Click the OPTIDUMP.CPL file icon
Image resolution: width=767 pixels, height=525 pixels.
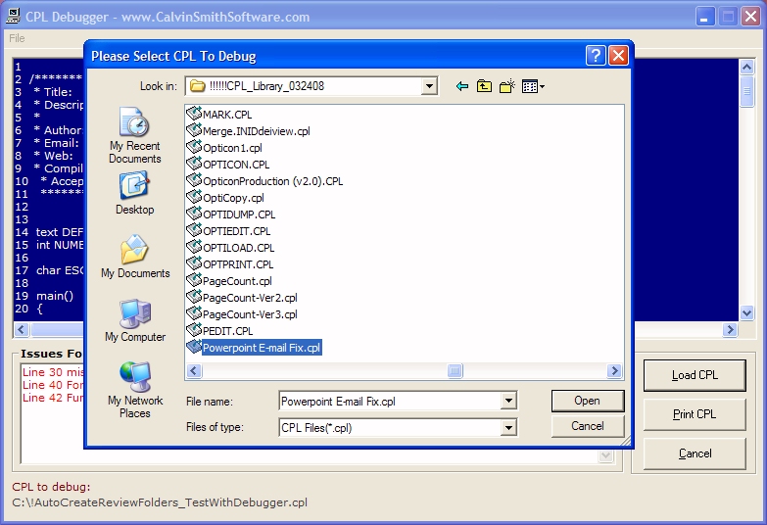[x=194, y=214]
